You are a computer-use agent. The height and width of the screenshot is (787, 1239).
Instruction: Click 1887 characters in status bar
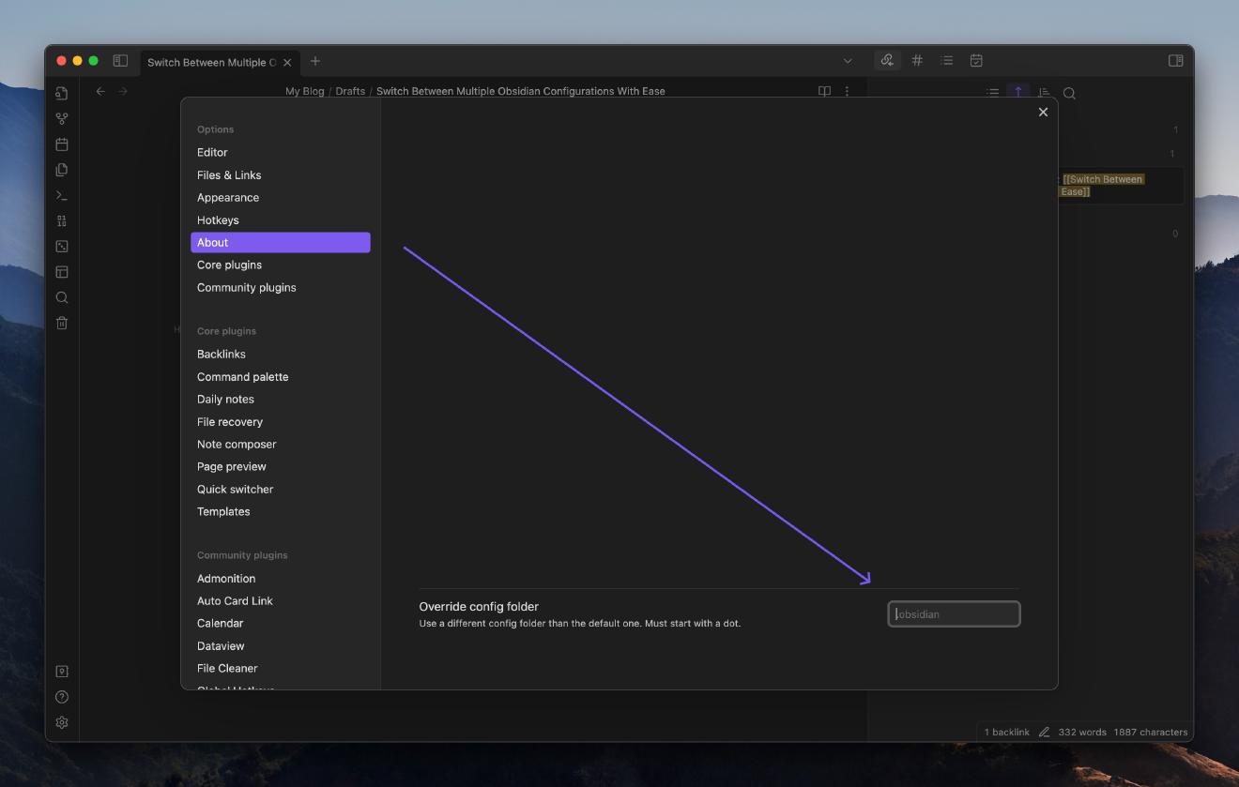pyautogui.click(x=1150, y=732)
